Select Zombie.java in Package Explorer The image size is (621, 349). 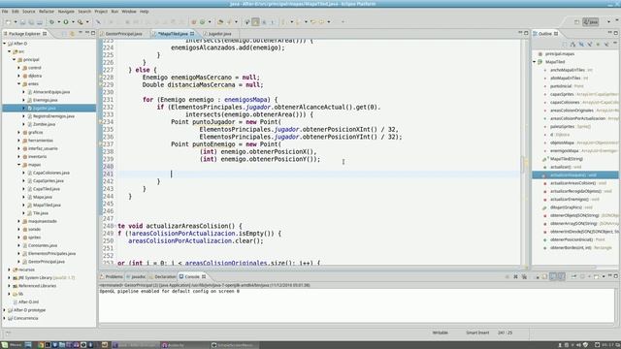pyautogui.click(x=44, y=124)
